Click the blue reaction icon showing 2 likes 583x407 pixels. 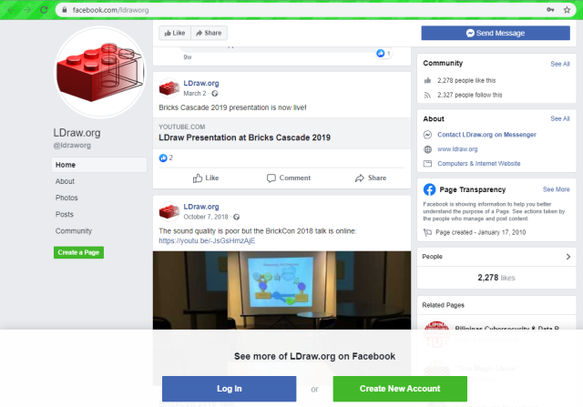point(163,158)
